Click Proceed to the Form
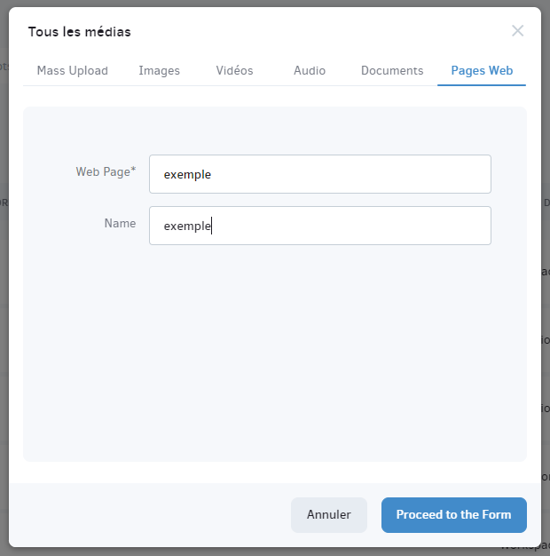Screen dimensions: 550x556 click(x=453, y=514)
